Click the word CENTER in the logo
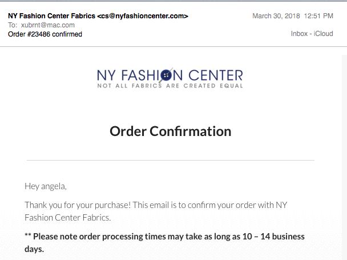 [x=216, y=75]
